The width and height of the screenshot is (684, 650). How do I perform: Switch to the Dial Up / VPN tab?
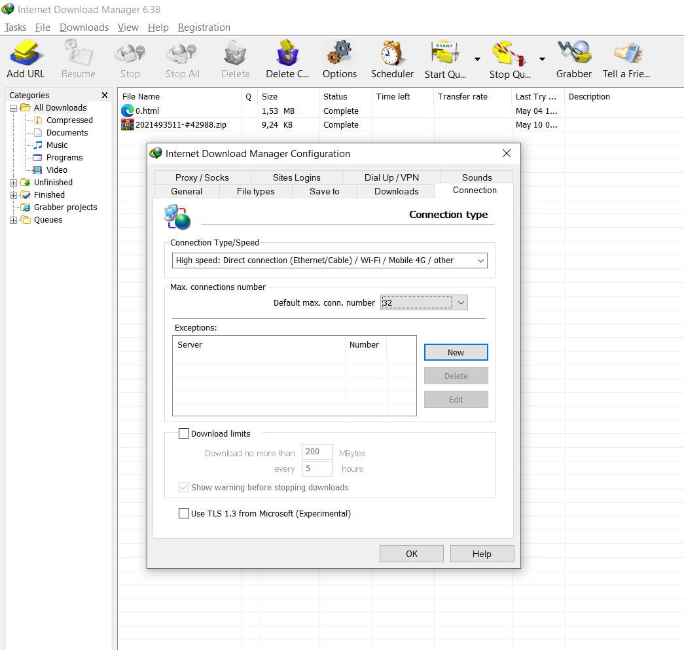(391, 177)
